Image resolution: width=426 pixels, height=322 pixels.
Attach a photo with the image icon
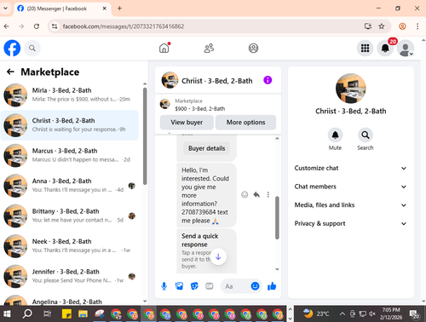point(179,286)
